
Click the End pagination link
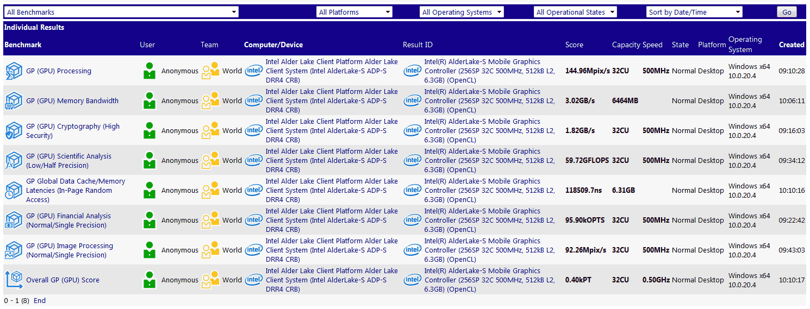tap(40, 300)
